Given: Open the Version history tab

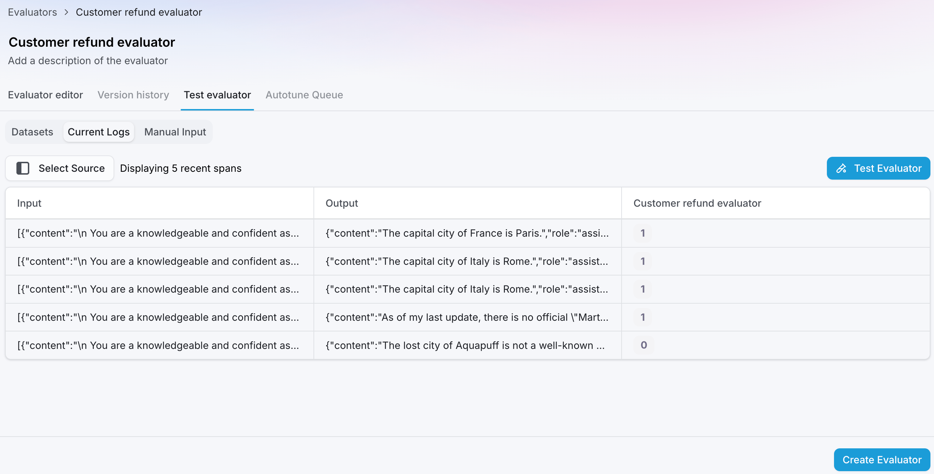Looking at the screenshot, I should click(x=134, y=95).
